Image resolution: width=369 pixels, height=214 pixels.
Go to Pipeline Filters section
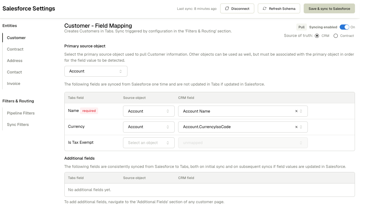[21, 113]
